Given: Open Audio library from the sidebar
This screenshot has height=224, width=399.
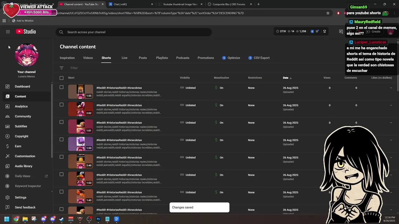Looking at the screenshot, I should coord(23,166).
